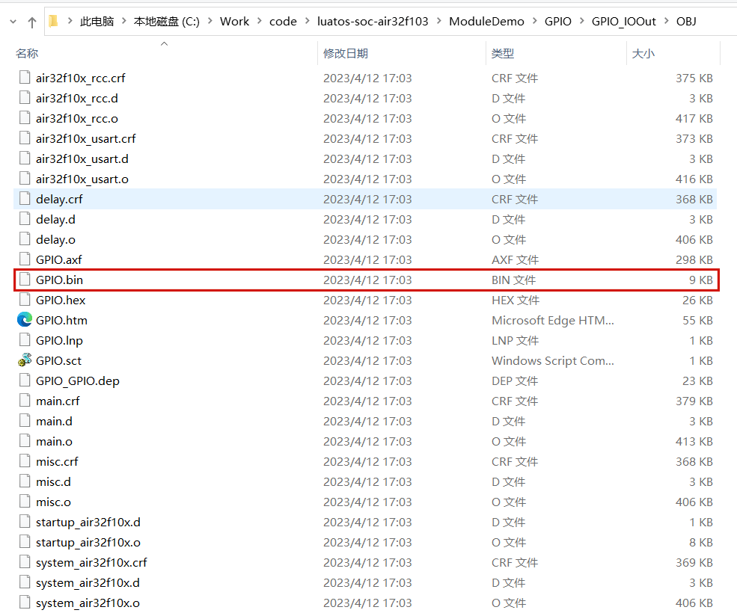Go to Work folder breadcrumb
Image resolution: width=737 pixels, height=613 pixels.
[x=234, y=22]
